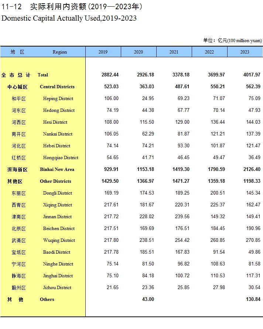Select the Jinnan District label
The image size is (263, 329).
tap(57, 216)
